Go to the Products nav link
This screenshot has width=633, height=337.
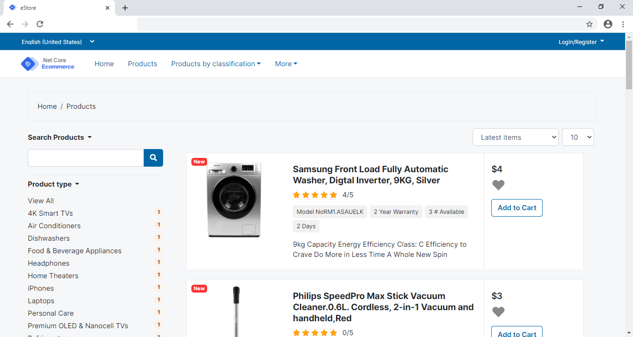(142, 64)
